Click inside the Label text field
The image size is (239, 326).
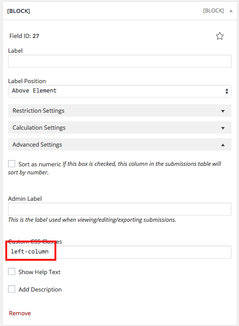tap(120, 61)
